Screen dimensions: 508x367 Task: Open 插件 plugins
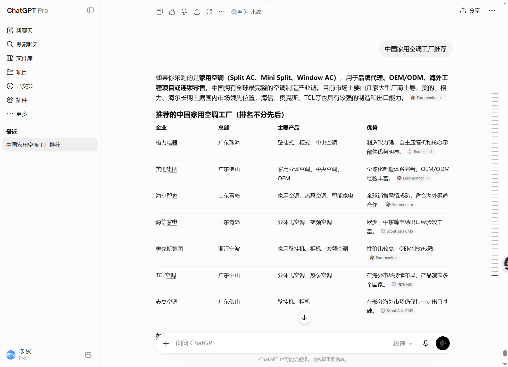pyautogui.click(x=17, y=100)
